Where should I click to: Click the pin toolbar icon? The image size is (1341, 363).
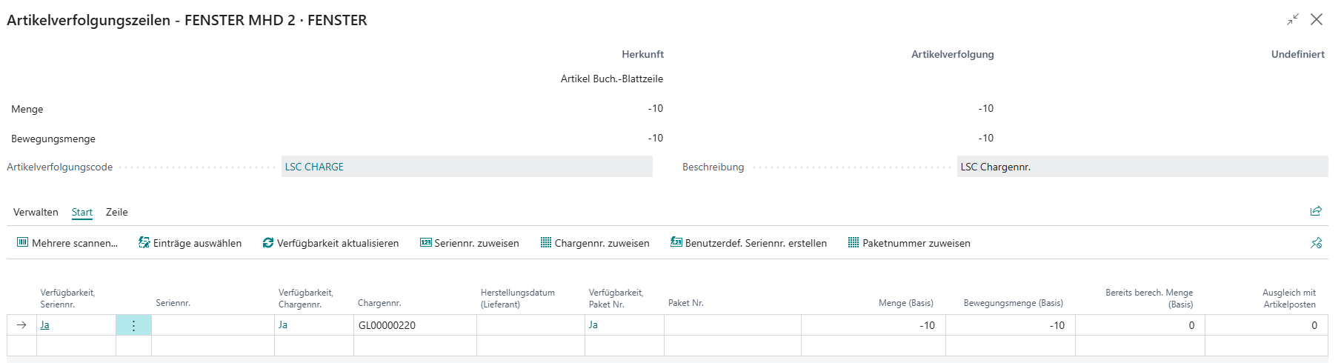[x=1316, y=243]
